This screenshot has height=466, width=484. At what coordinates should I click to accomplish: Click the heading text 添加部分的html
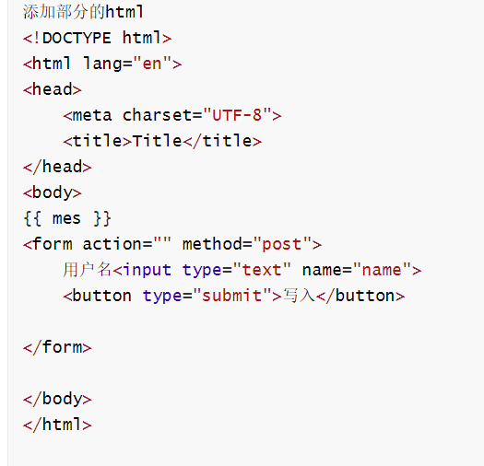tap(83, 12)
